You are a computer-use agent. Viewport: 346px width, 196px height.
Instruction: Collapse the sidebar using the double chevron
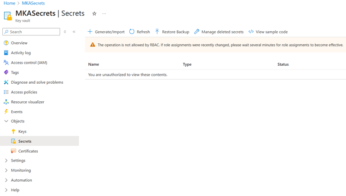tap(74, 32)
